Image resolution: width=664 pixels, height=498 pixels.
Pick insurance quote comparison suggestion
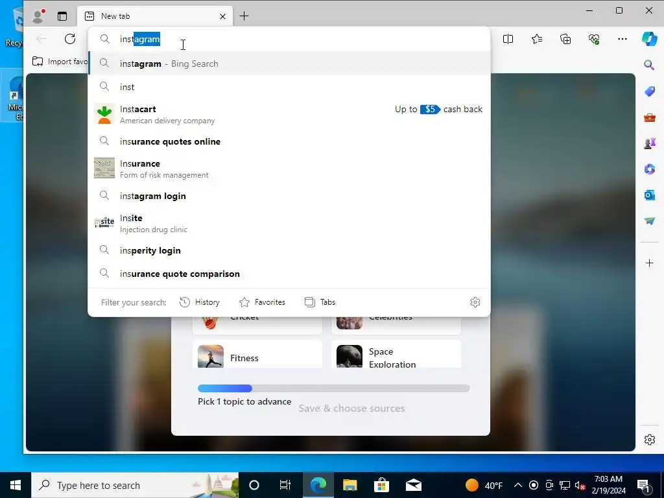[x=289, y=274]
